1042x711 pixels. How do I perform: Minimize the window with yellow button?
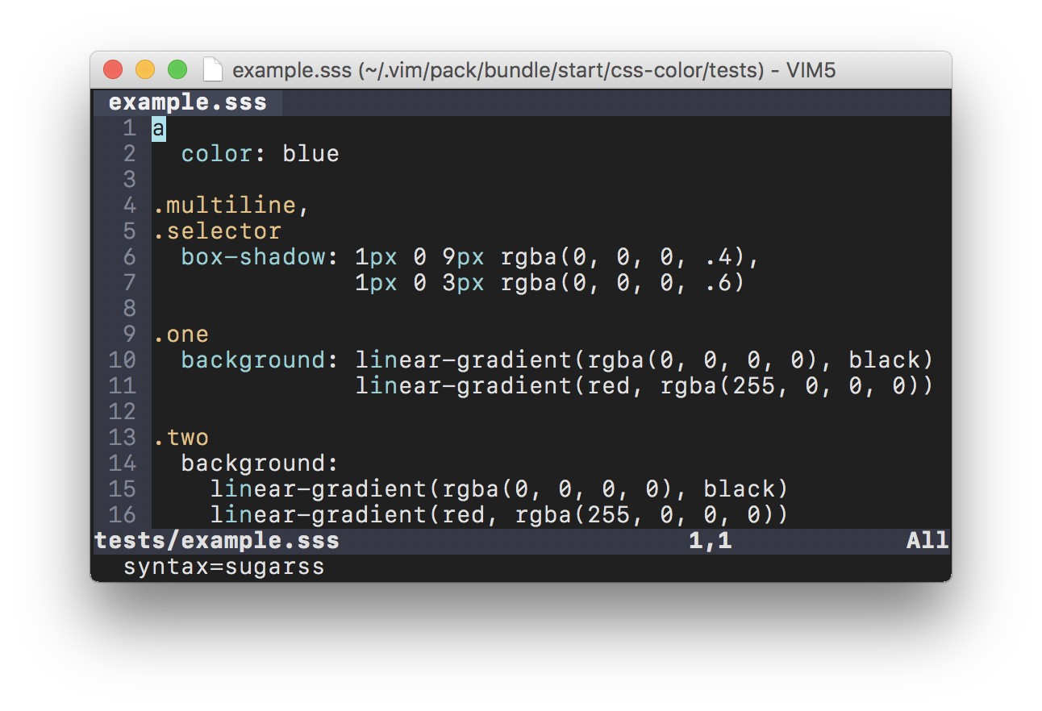[145, 70]
